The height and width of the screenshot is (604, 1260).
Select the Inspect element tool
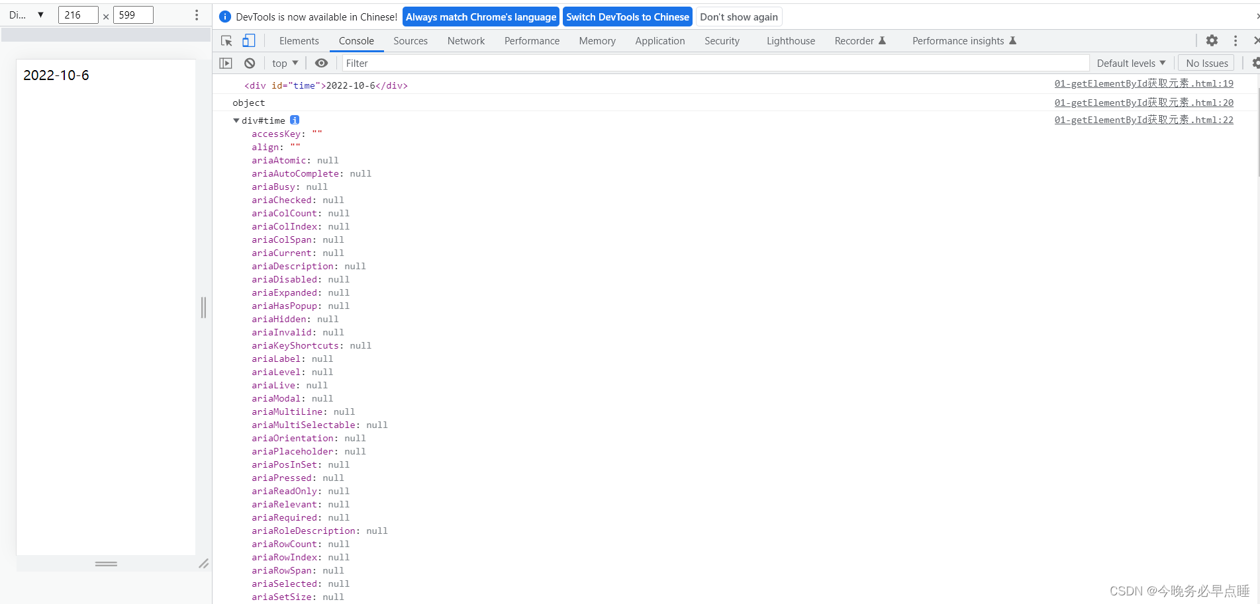[226, 40]
